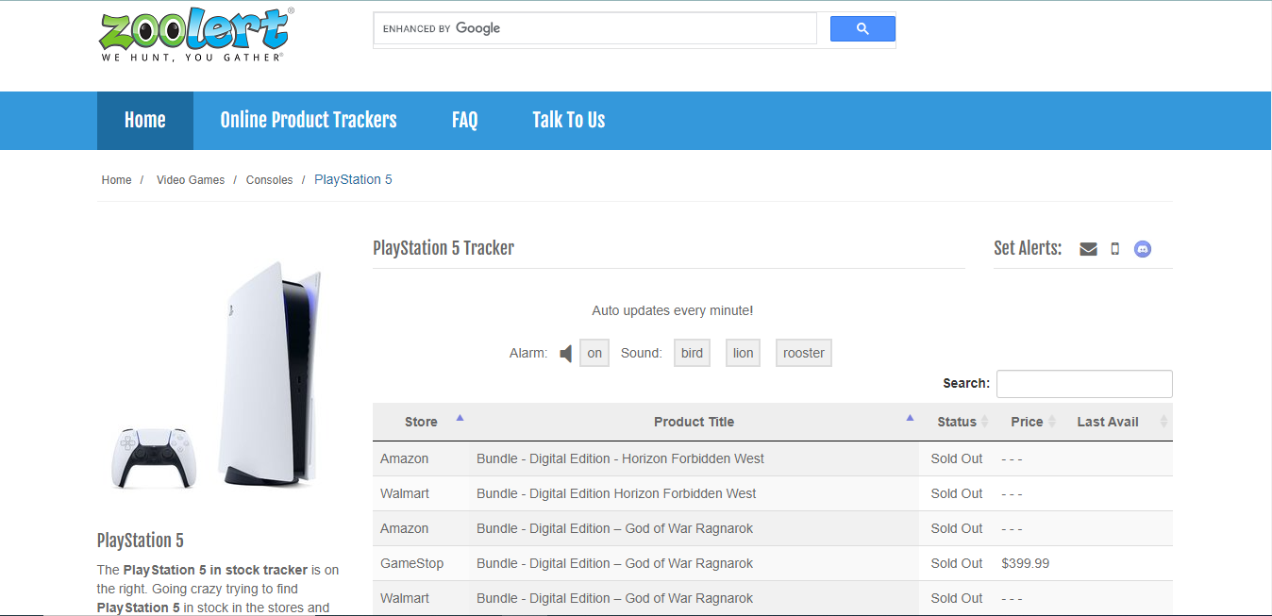Follow the Consoles breadcrumb link
This screenshot has height=616, width=1272.
[270, 180]
